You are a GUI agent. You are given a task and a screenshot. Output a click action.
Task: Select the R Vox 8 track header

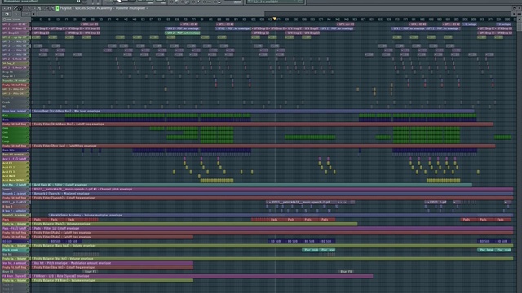point(15,206)
